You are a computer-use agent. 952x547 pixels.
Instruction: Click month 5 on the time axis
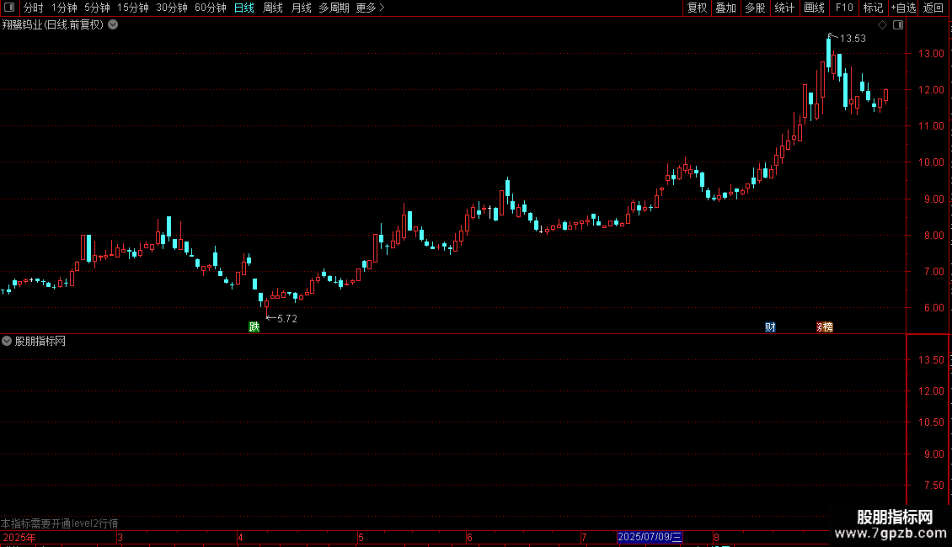tap(361, 538)
